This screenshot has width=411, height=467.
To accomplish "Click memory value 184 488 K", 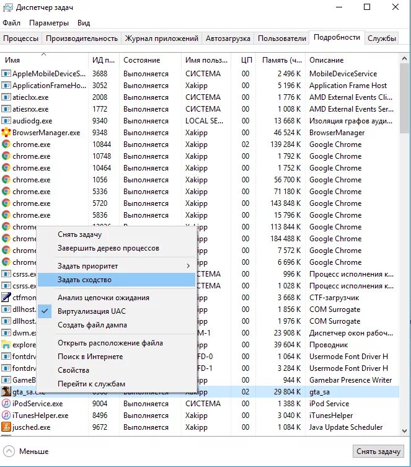I will pyautogui.click(x=285, y=239).
